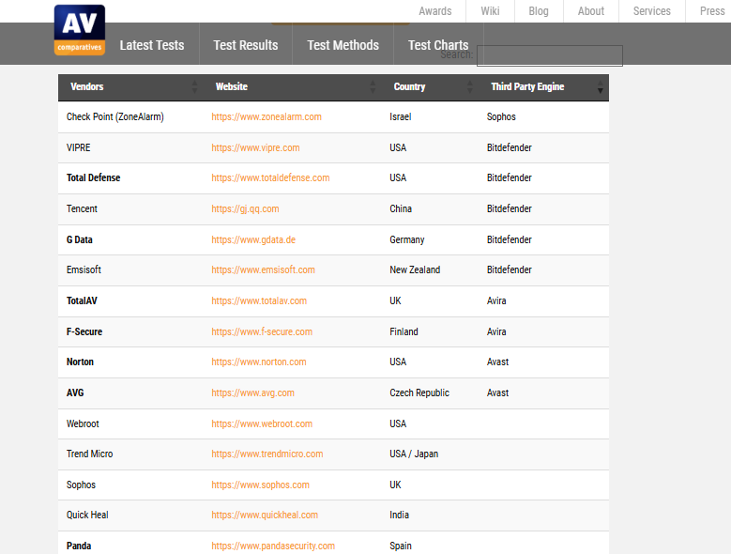This screenshot has width=731, height=554.
Task: Focus the Search input field
Action: 550,56
